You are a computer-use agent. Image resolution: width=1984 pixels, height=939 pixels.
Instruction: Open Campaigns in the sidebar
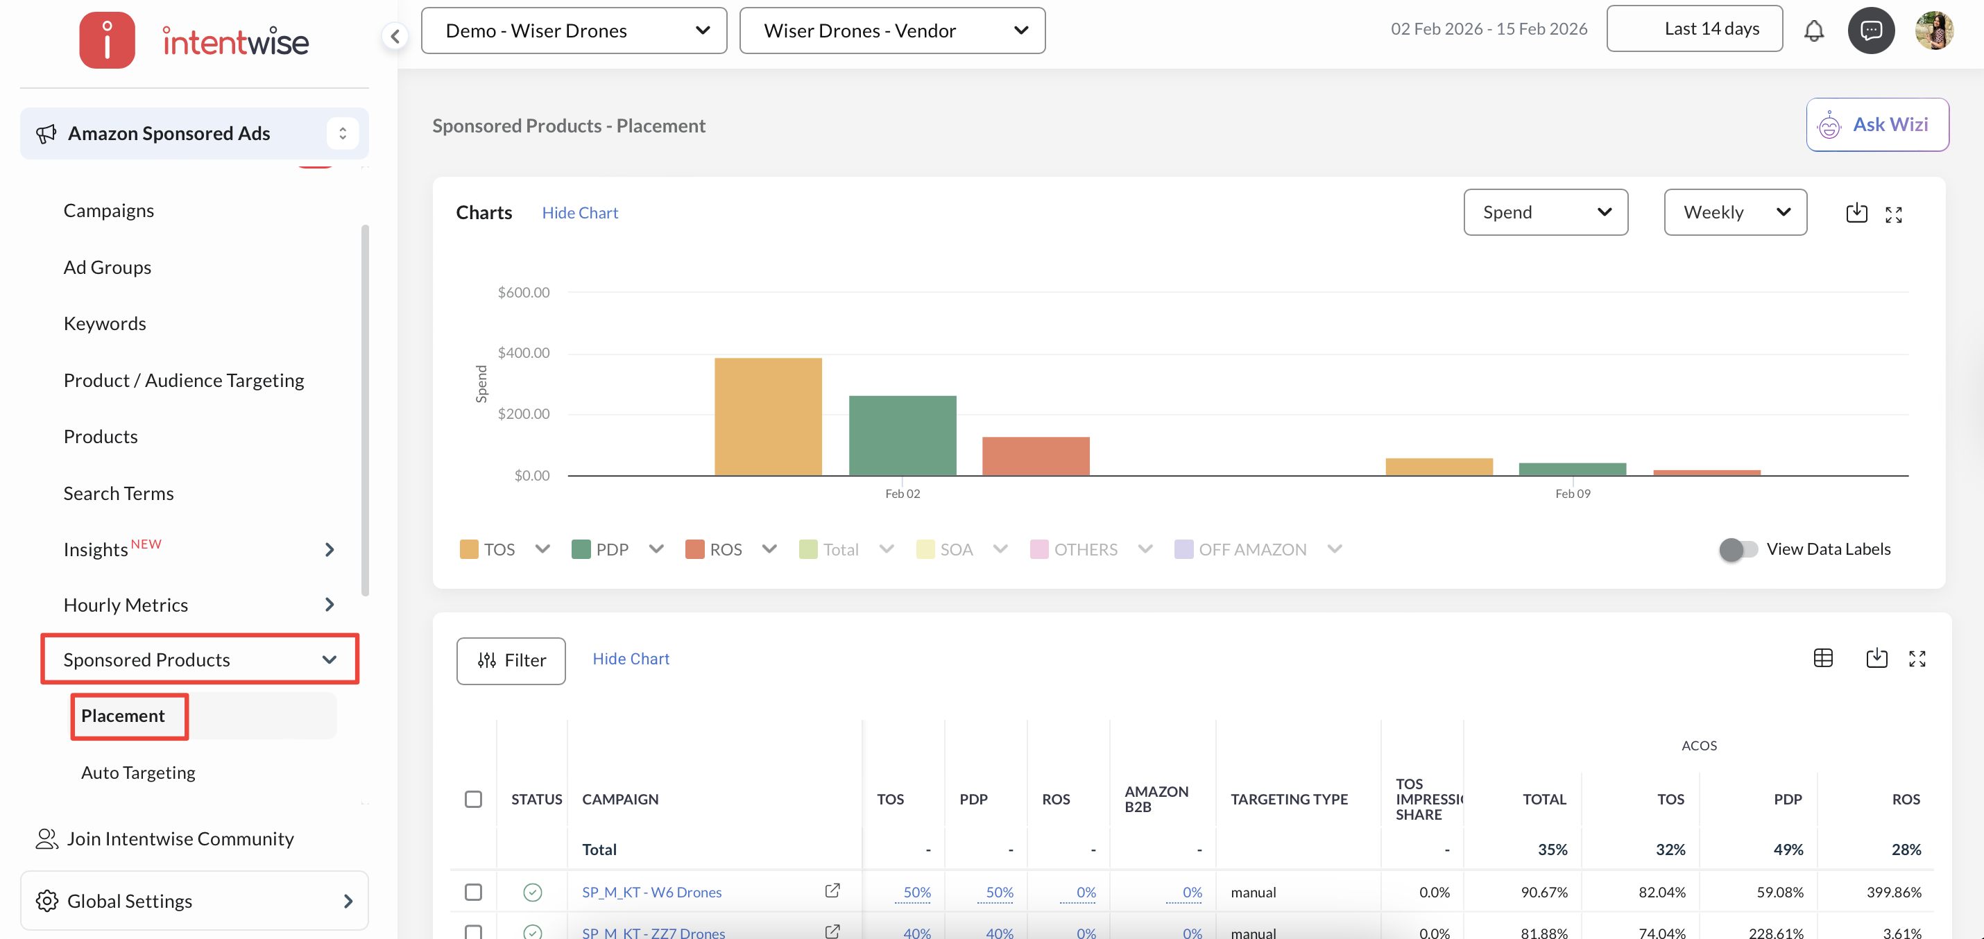(109, 210)
